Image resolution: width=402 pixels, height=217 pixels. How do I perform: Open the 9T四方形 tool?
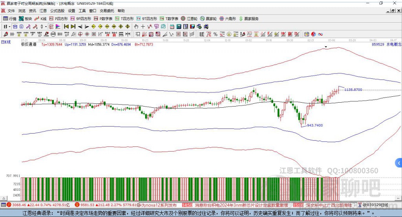147,19
